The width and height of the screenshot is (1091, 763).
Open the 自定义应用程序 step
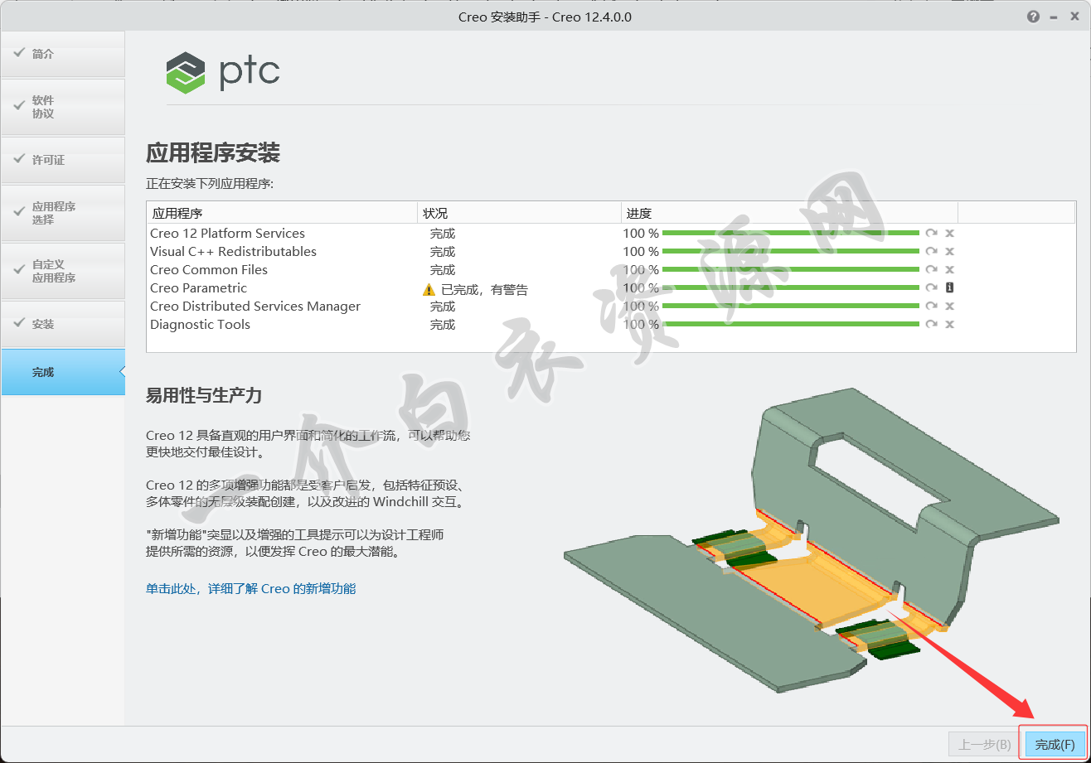(63, 271)
